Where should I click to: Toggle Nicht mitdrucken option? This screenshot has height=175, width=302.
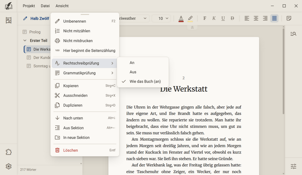coord(84,41)
